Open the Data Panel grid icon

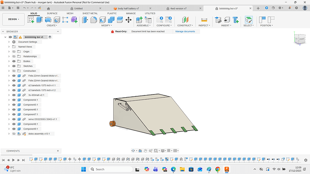point(3,8)
